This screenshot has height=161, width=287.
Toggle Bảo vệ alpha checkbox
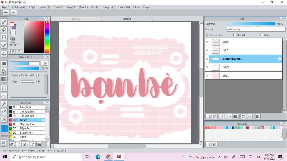point(208,35)
